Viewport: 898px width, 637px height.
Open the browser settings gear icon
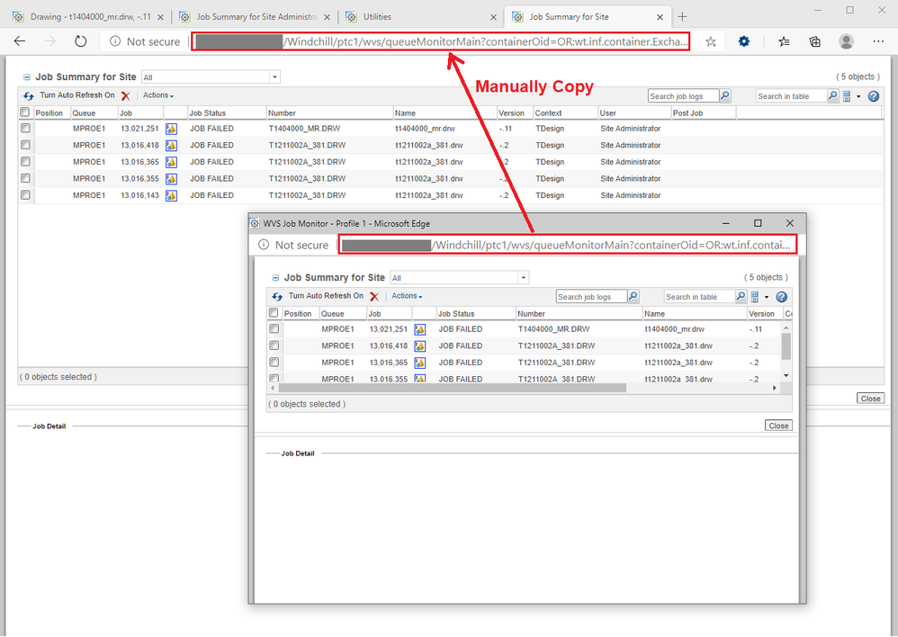coord(744,41)
